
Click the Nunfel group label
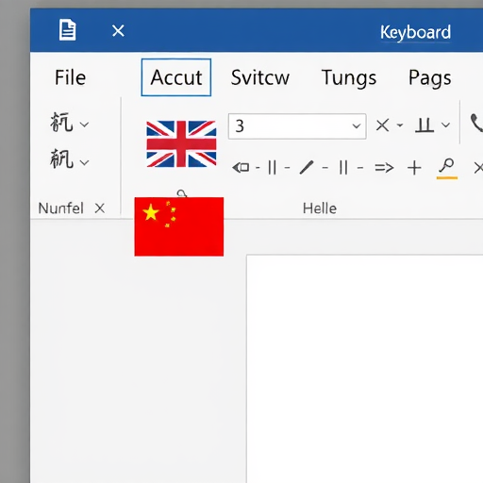click(61, 208)
